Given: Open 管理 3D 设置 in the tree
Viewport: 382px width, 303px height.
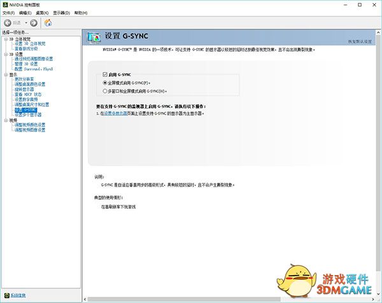Looking at the screenshot, I should pos(27,64).
